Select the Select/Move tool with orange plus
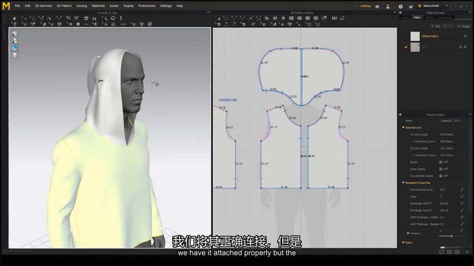Viewport: 474px width, 266px height. pos(25,18)
